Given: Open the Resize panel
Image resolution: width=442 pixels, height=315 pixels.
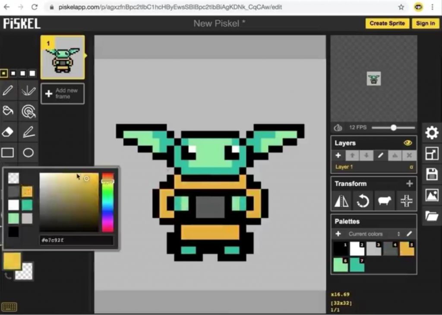Looking at the screenshot, I should (x=432, y=153).
